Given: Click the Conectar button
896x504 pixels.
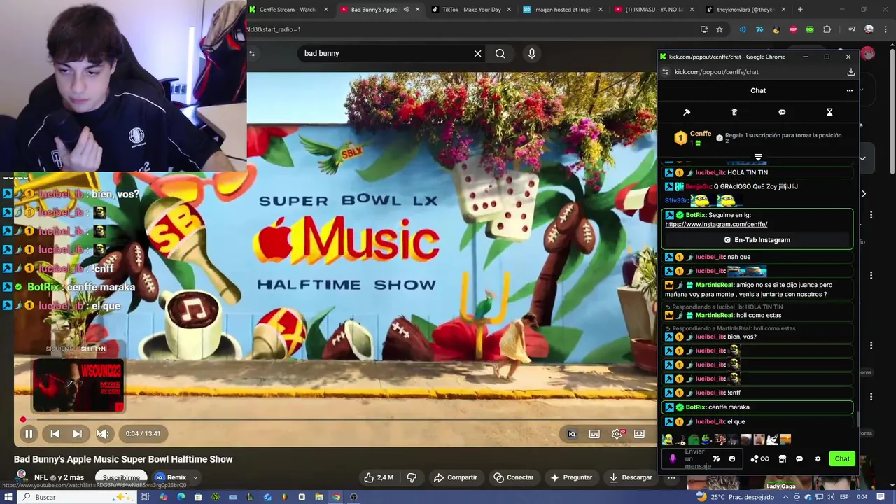Looking at the screenshot, I should coord(513,477).
